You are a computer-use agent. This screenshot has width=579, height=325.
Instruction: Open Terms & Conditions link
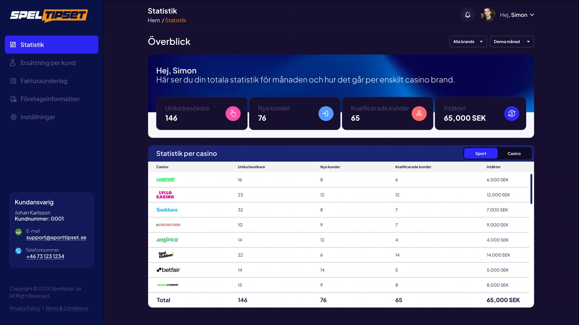pyautogui.click(x=67, y=308)
